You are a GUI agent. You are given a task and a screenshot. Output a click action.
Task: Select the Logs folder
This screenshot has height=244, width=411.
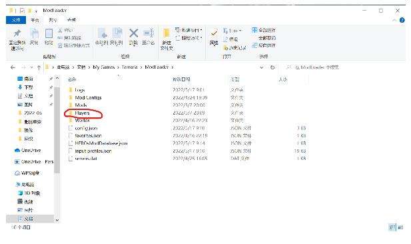[x=80, y=90]
